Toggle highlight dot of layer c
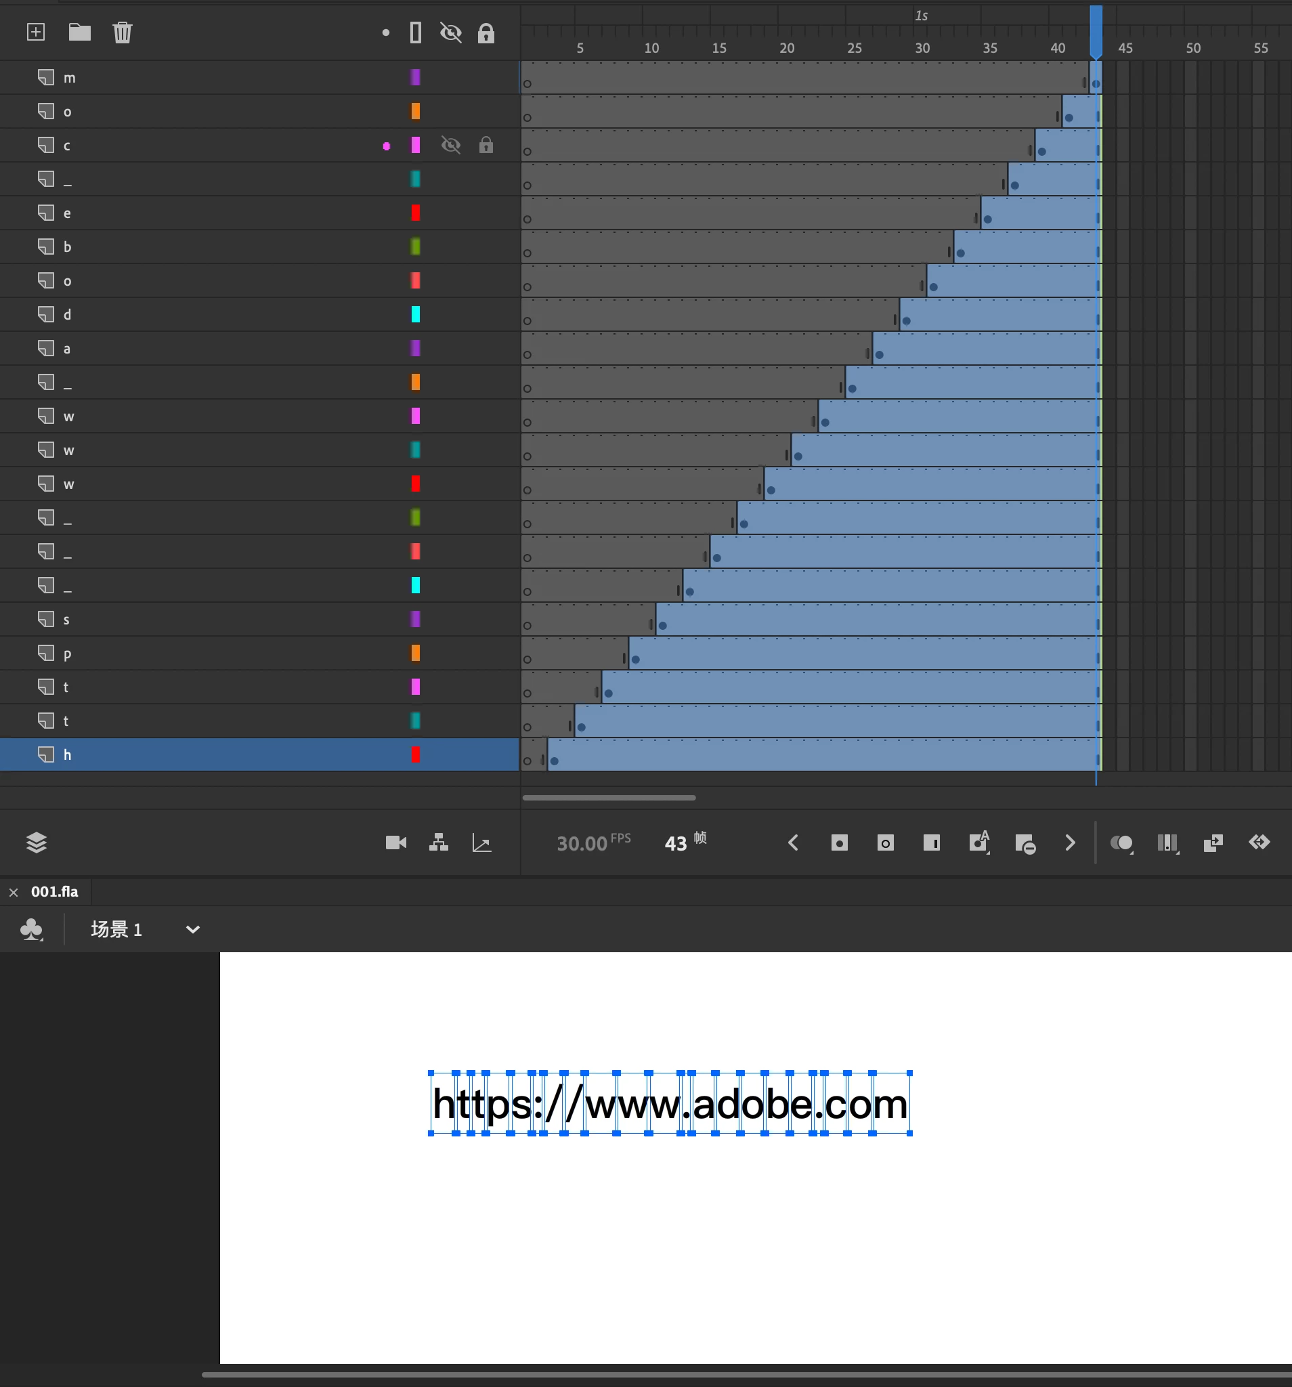The height and width of the screenshot is (1387, 1292). tap(387, 146)
